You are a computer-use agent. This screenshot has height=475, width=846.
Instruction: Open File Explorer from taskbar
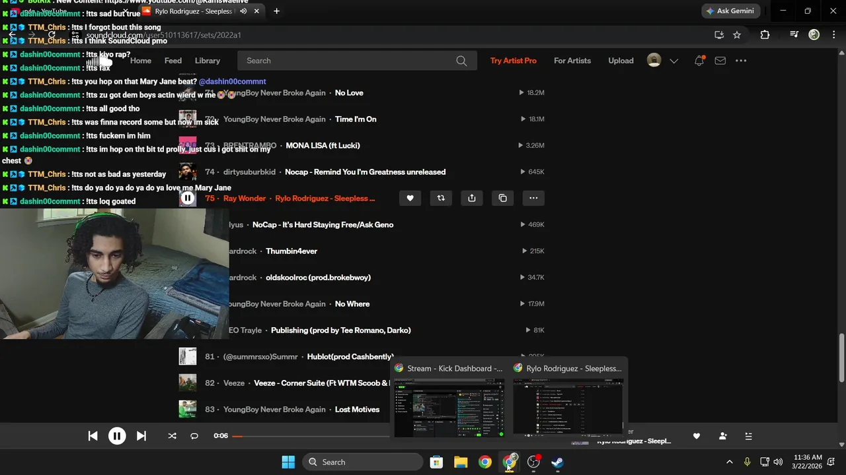461,462
